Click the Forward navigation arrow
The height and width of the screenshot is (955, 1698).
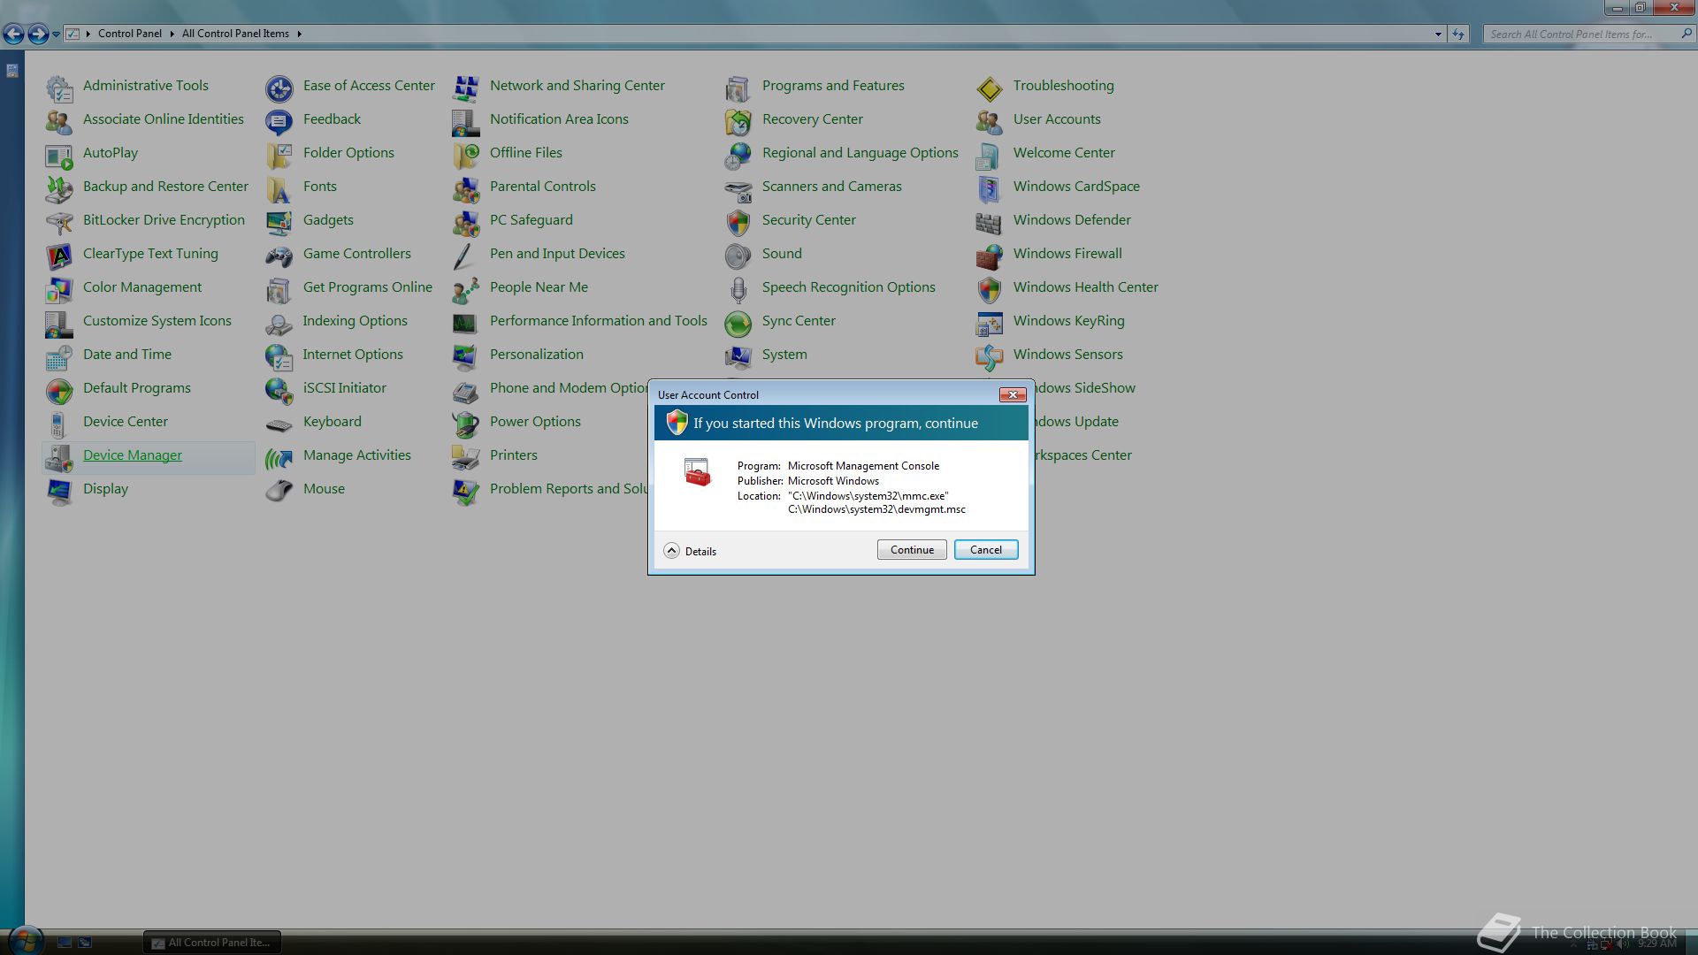coord(38,34)
